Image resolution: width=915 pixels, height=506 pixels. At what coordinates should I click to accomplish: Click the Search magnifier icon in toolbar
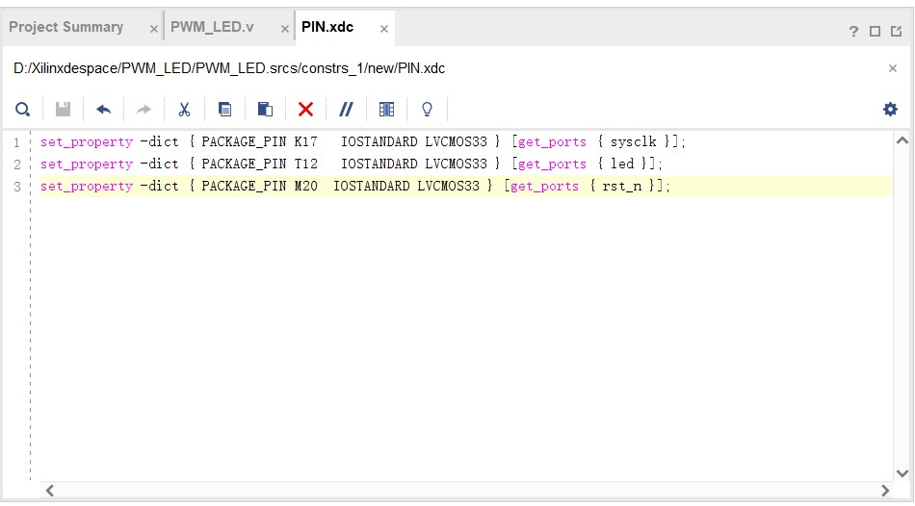tap(23, 110)
